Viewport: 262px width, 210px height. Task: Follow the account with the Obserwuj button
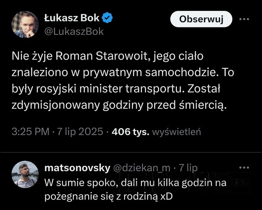[201, 19]
